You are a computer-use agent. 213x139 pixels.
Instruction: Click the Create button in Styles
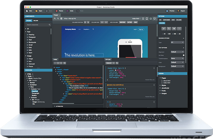(x=109, y=63)
